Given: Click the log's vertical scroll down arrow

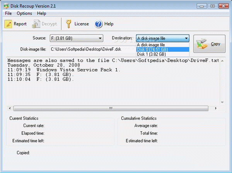Looking at the screenshot, I should 222,102.
